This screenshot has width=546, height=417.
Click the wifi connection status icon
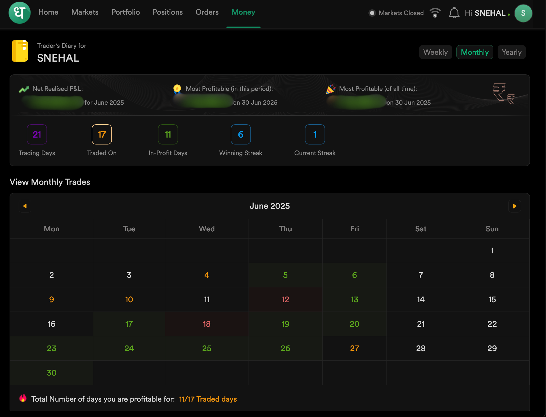point(435,13)
